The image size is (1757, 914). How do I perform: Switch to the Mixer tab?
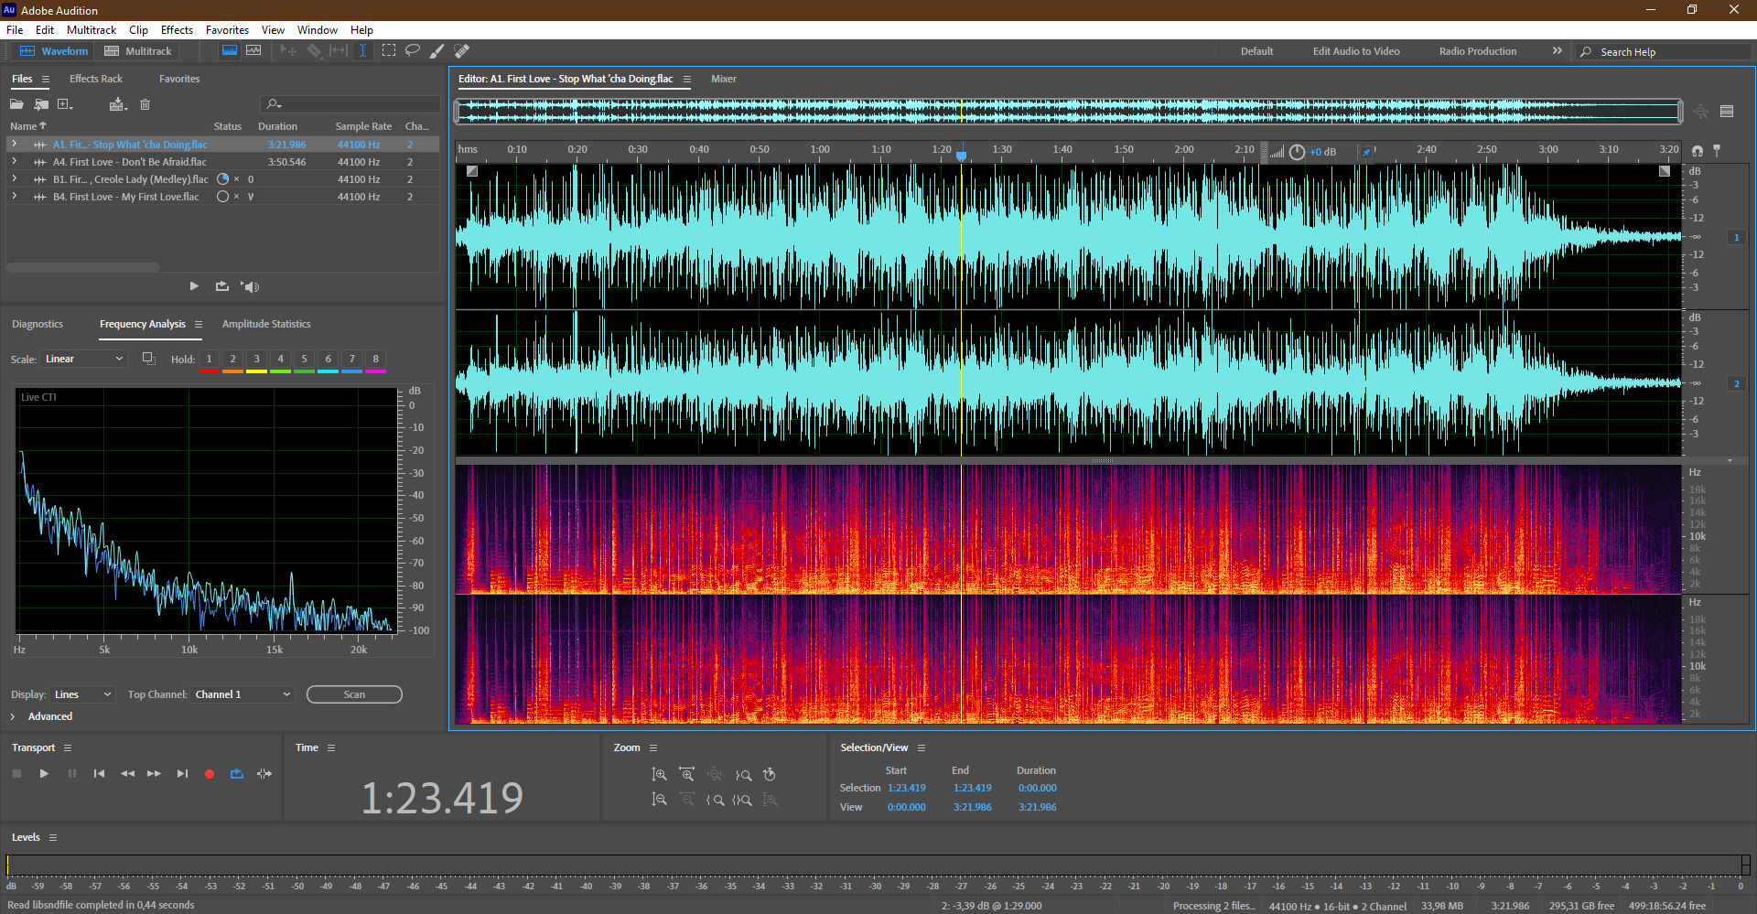[724, 79]
